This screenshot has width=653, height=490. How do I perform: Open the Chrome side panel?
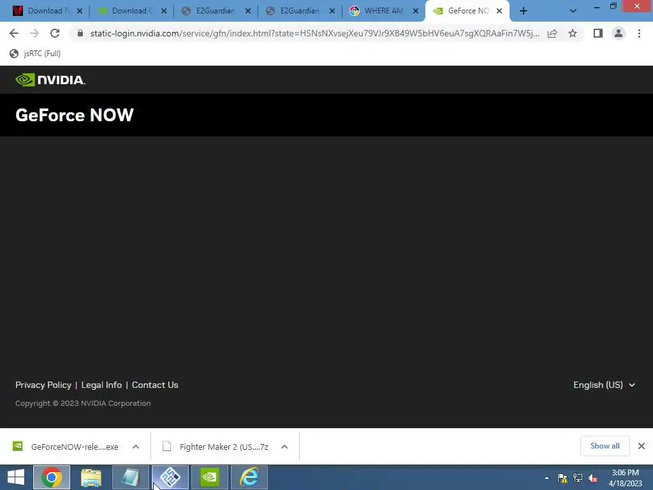coord(598,33)
